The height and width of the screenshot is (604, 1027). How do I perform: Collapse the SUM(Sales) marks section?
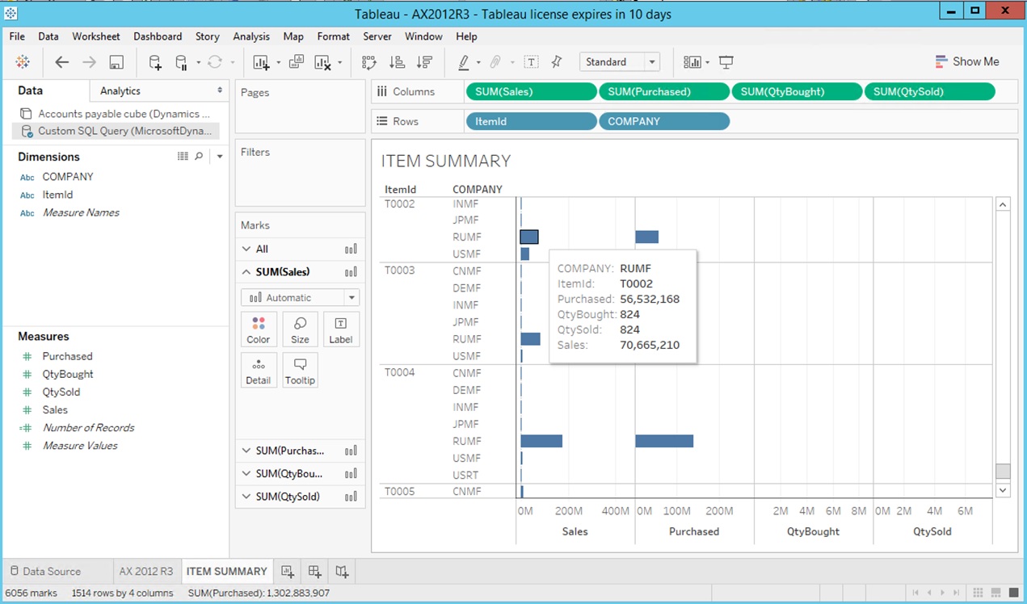(x=246, y=272)
